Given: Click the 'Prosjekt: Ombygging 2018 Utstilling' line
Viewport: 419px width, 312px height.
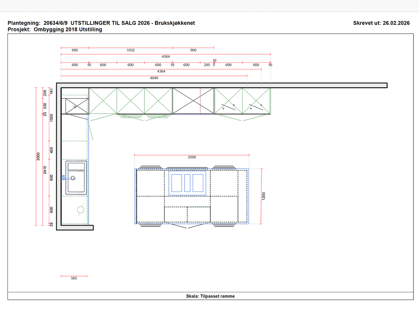Looking at the screenshot, I should pyautogui.click(x=55, y=29).
